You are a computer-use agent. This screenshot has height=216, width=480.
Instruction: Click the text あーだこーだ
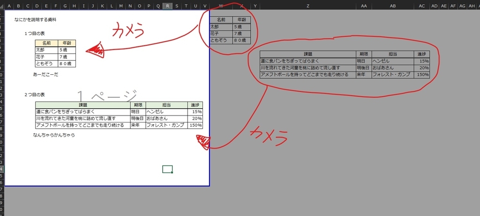point(45,74)
